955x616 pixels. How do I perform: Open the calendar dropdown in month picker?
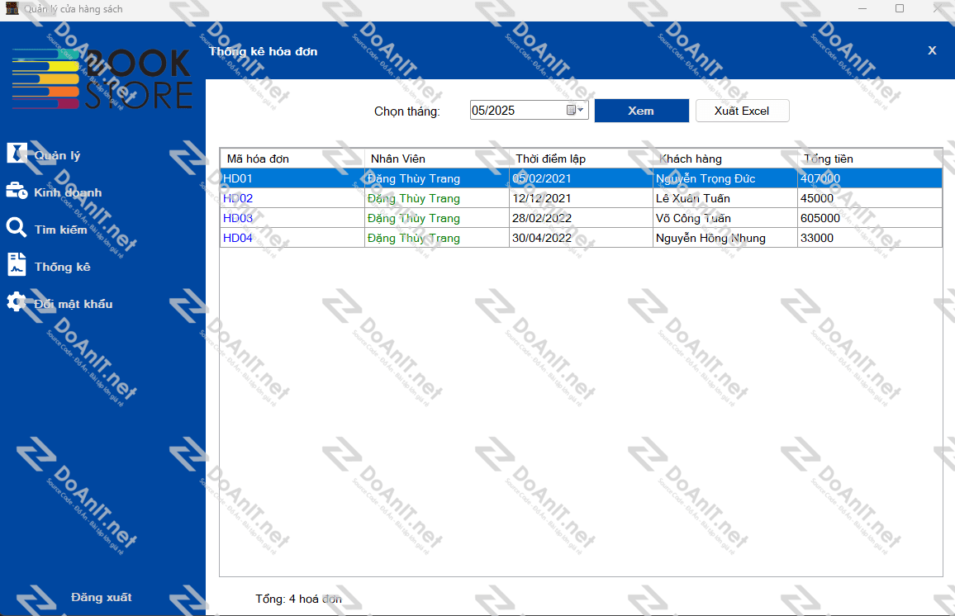[576, 110]
